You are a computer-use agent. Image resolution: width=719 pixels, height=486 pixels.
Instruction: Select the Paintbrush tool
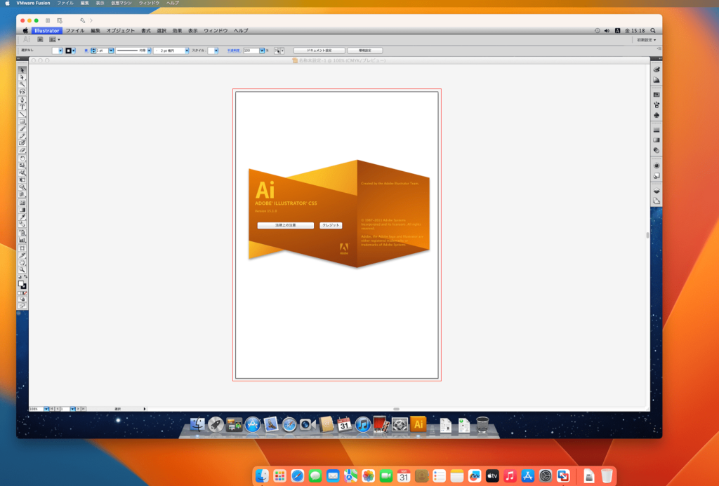(22, 129)
